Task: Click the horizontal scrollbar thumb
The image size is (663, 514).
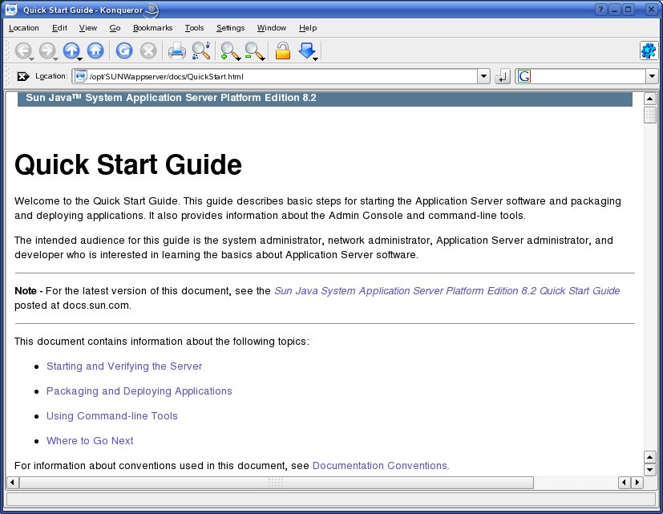Action: [277, 482]
